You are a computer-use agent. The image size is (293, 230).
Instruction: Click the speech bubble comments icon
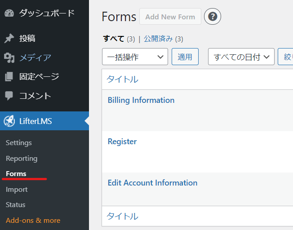(x=9, y=96)
